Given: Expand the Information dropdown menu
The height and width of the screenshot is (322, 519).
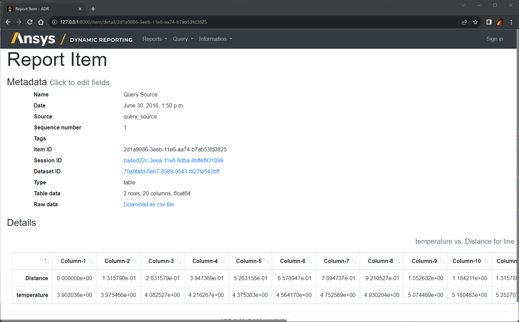Looking at the screenshot, I should (215, 39).
